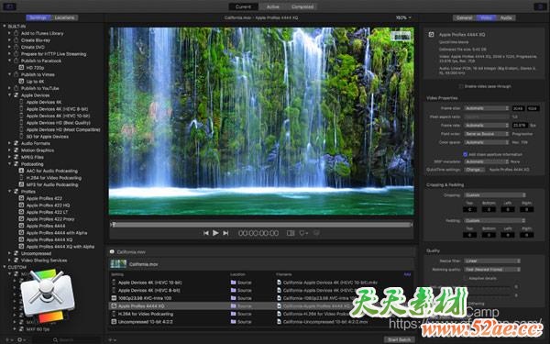Click the Uncompressed group icon
The width and height of the screenshot is (550, 344).
[16, 253]
